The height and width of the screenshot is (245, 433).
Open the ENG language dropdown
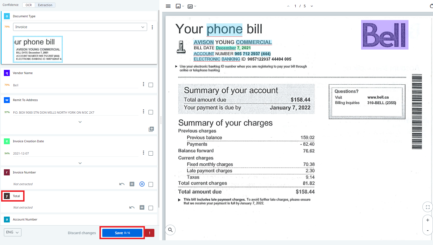click(x=13, y=232)
